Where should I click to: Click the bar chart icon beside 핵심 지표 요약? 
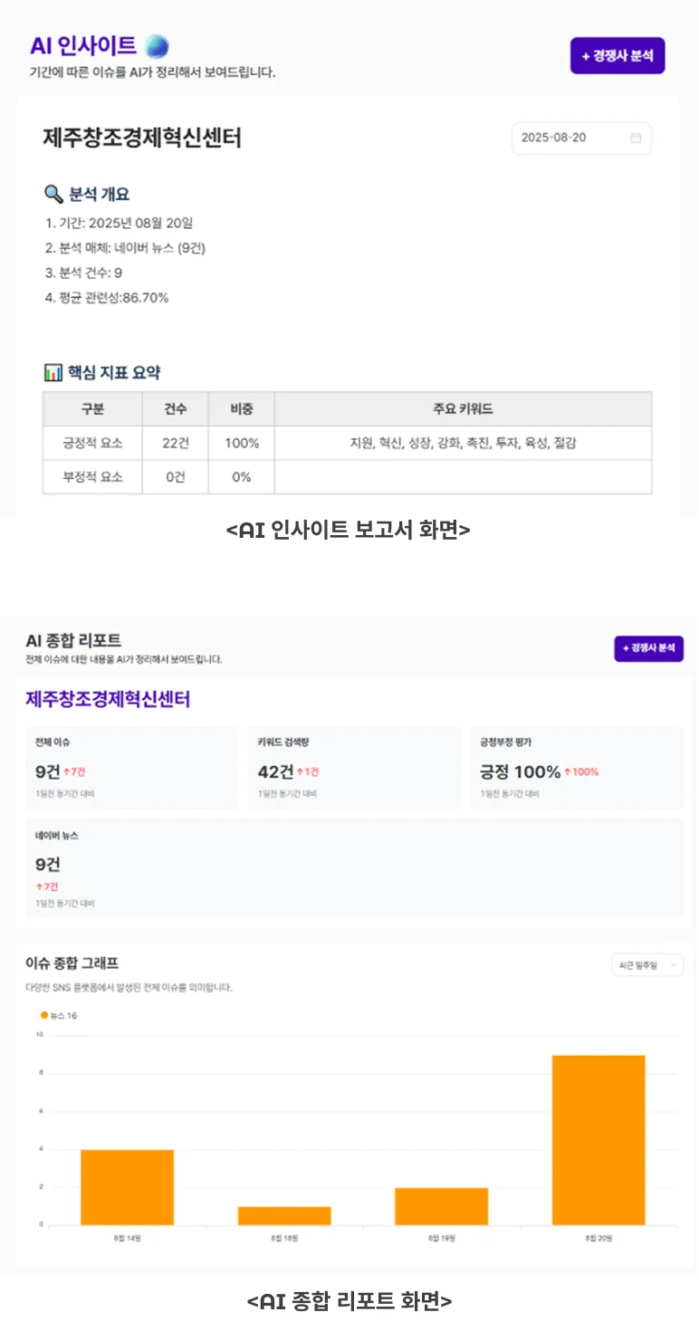[x=53, y=372]
